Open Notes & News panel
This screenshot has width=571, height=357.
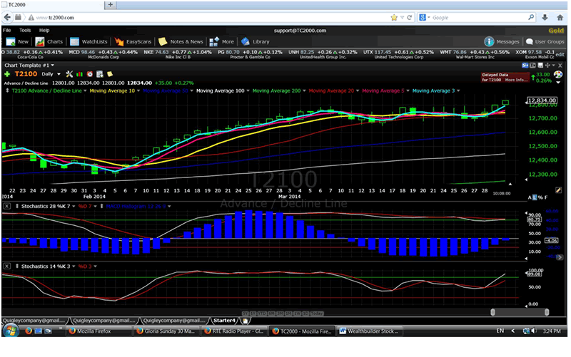click(x=181, y=41)
